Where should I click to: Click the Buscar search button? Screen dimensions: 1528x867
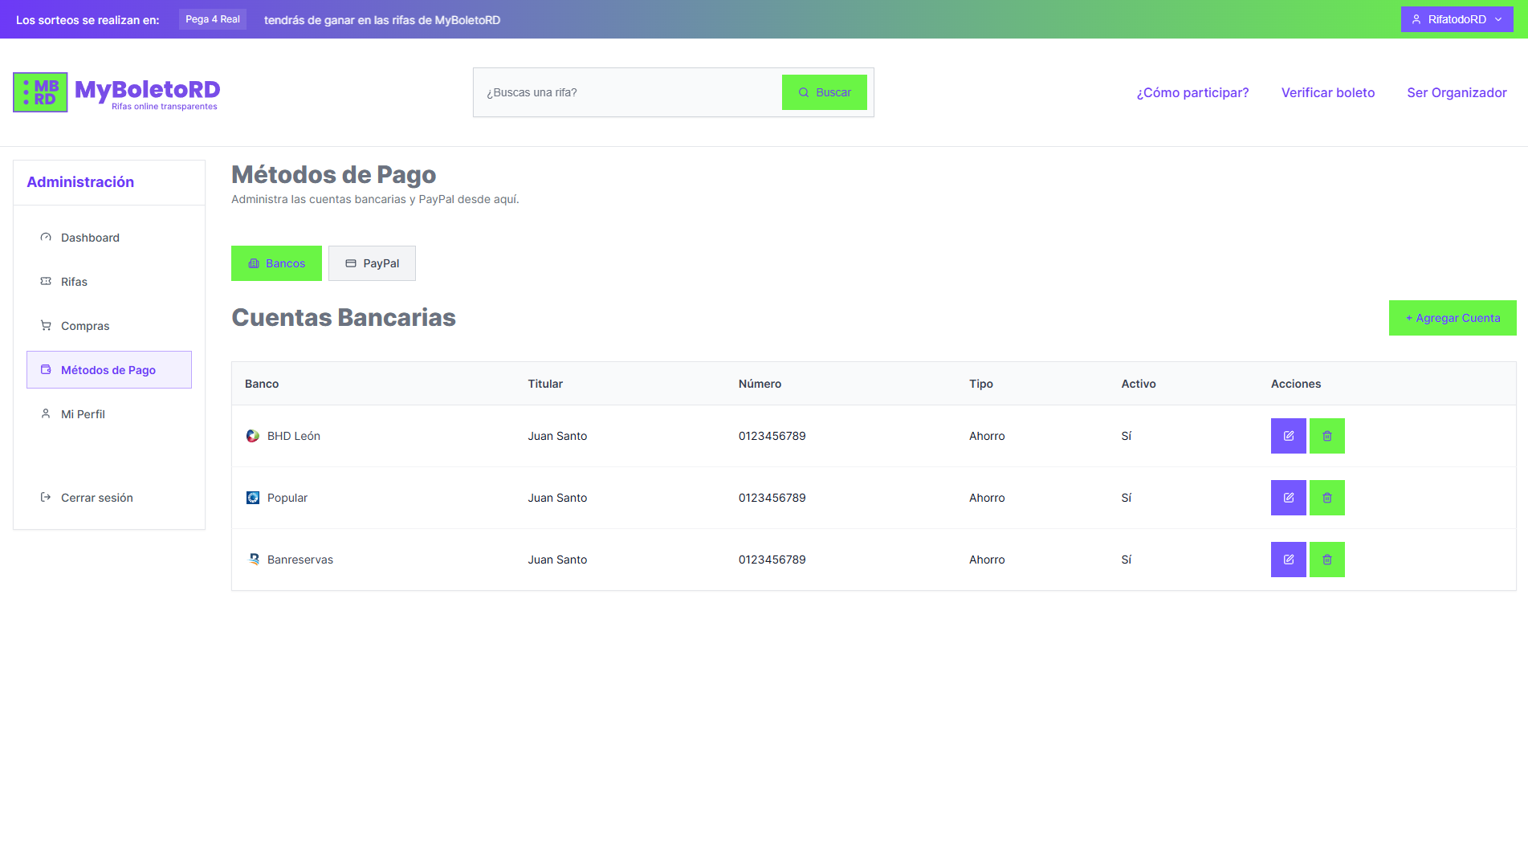pyautogui.click(x=824, y=92)
